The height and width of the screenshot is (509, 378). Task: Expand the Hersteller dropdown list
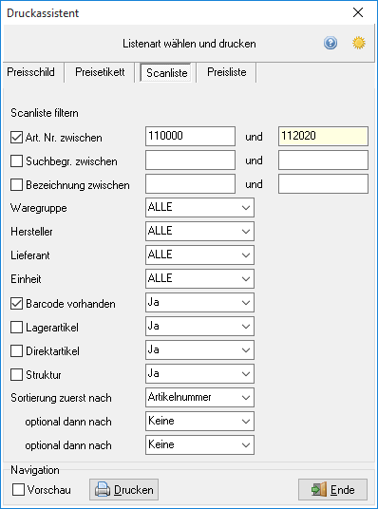[x=199, y=231]
